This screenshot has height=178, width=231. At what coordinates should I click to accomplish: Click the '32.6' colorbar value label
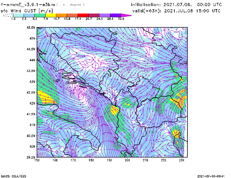(x=121, y=19)
